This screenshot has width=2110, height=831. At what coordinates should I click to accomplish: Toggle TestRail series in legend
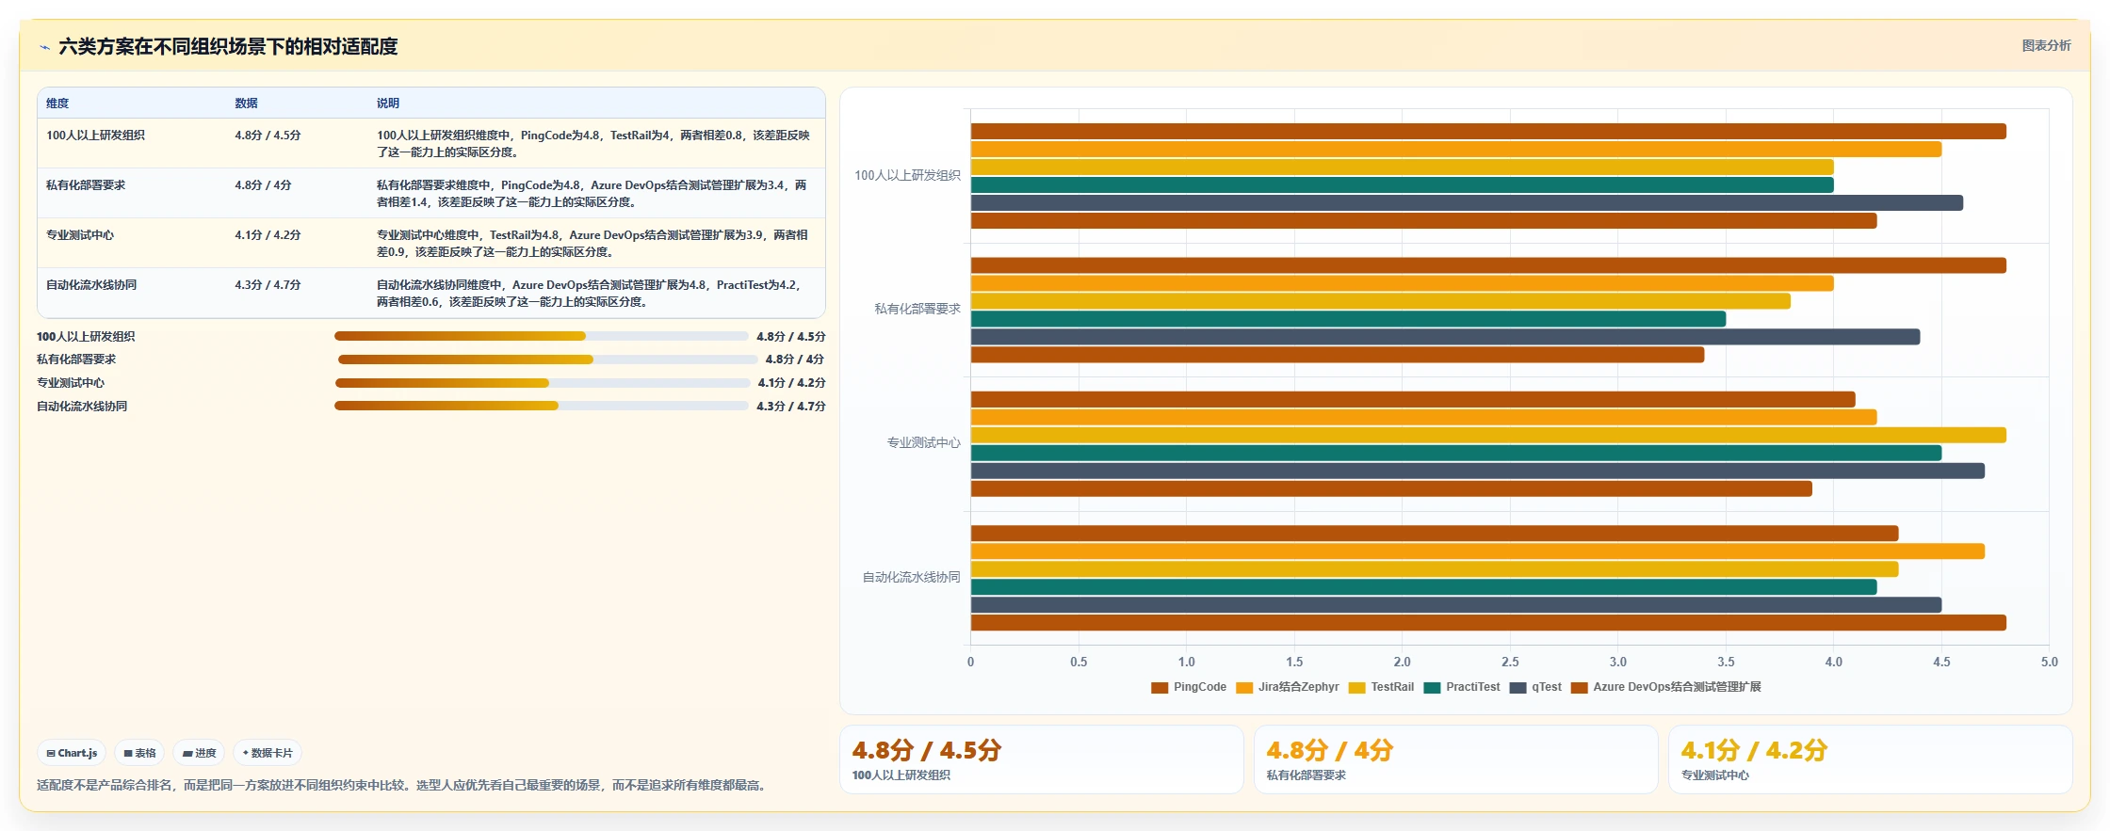point(1382,687)
